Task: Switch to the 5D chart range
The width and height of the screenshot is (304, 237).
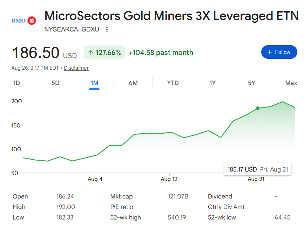Action: [x=55, y=83]
